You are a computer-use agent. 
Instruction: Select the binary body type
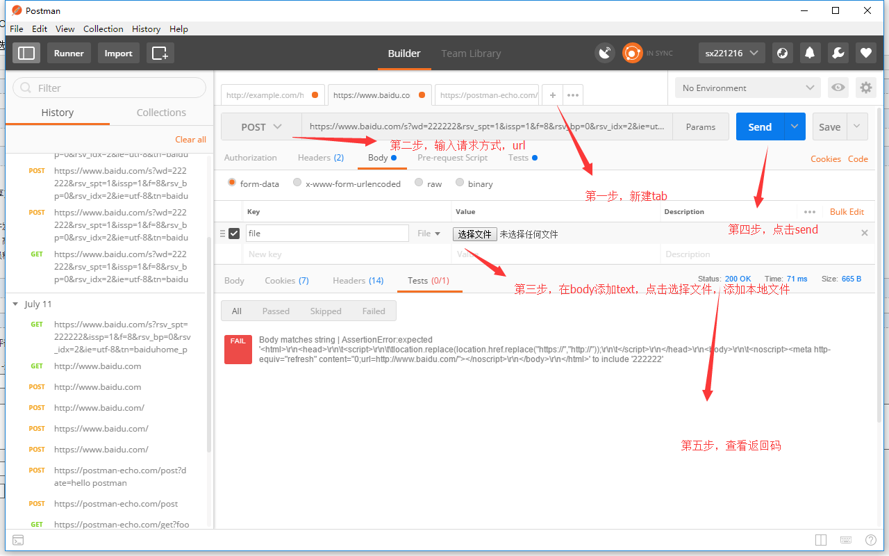click(460, 183)
